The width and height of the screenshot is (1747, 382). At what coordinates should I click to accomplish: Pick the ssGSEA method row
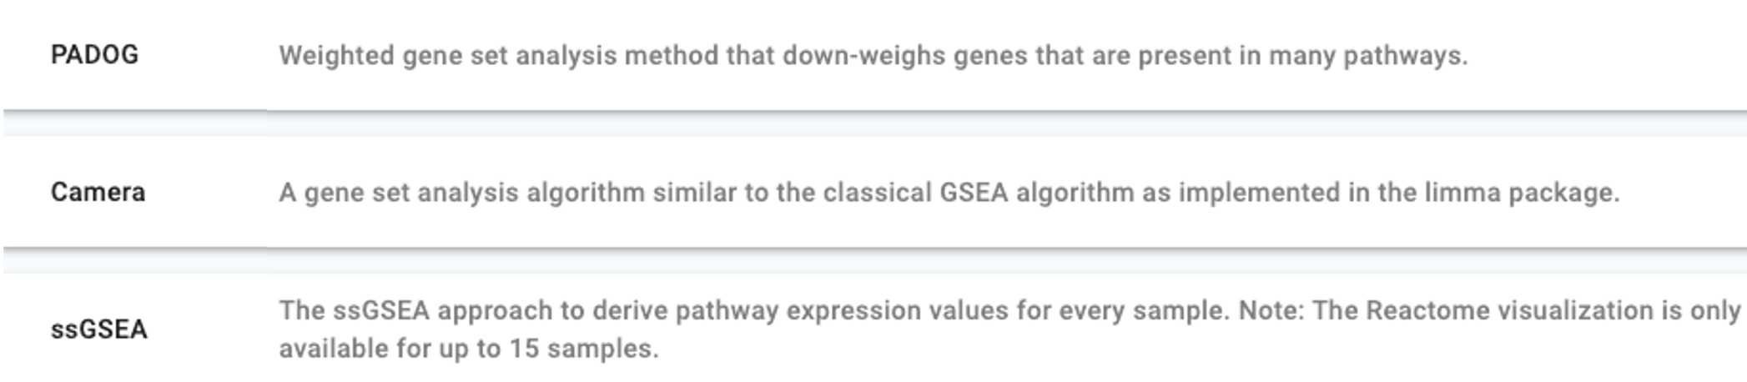[98, 329]
